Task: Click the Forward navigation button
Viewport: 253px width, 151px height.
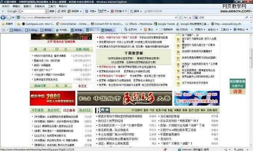Action: tap(9, 17)
